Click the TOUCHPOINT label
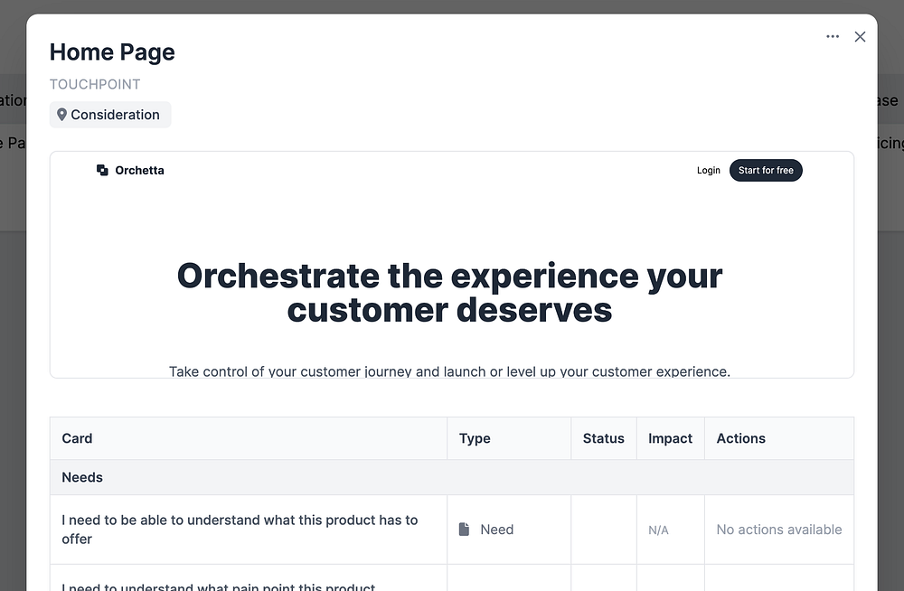Viewport: 904px width, 591px height. tap(95, 84)
